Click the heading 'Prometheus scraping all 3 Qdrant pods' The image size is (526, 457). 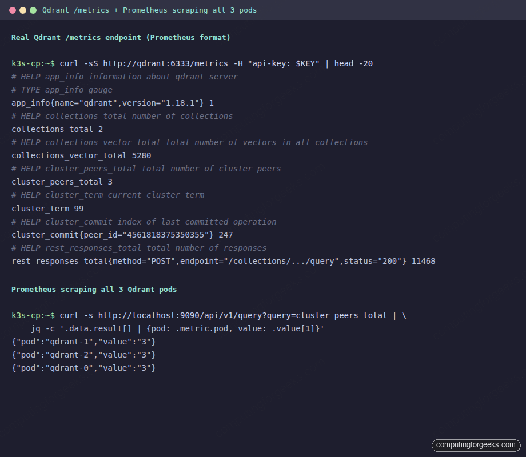pos(94,290)
